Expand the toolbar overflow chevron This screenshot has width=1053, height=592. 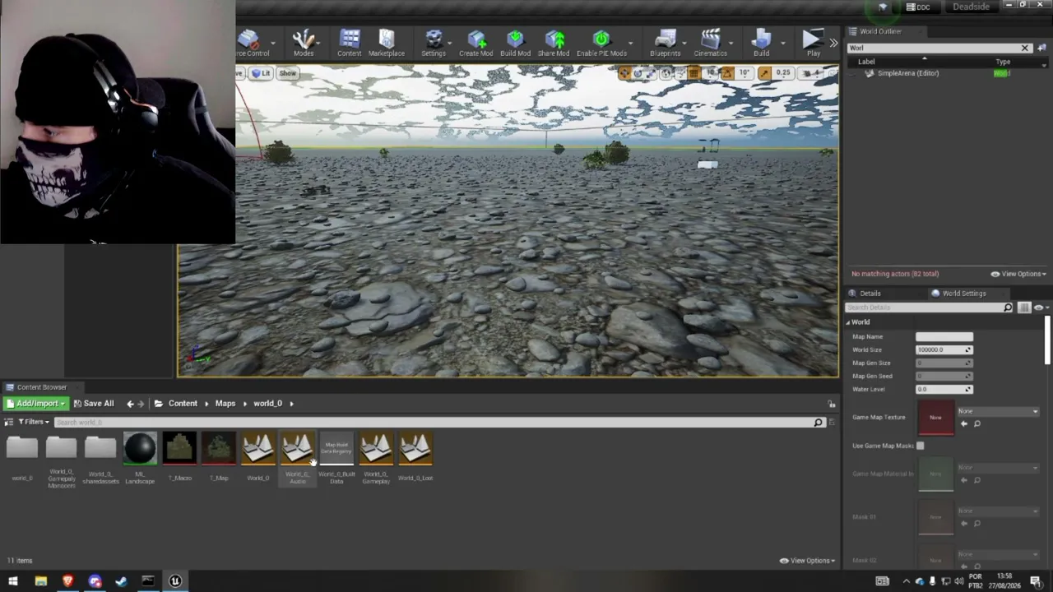[x=833, y=43]
